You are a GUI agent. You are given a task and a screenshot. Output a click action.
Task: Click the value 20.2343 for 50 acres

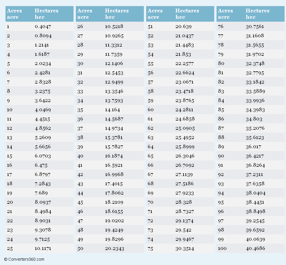tap(115, 249)
